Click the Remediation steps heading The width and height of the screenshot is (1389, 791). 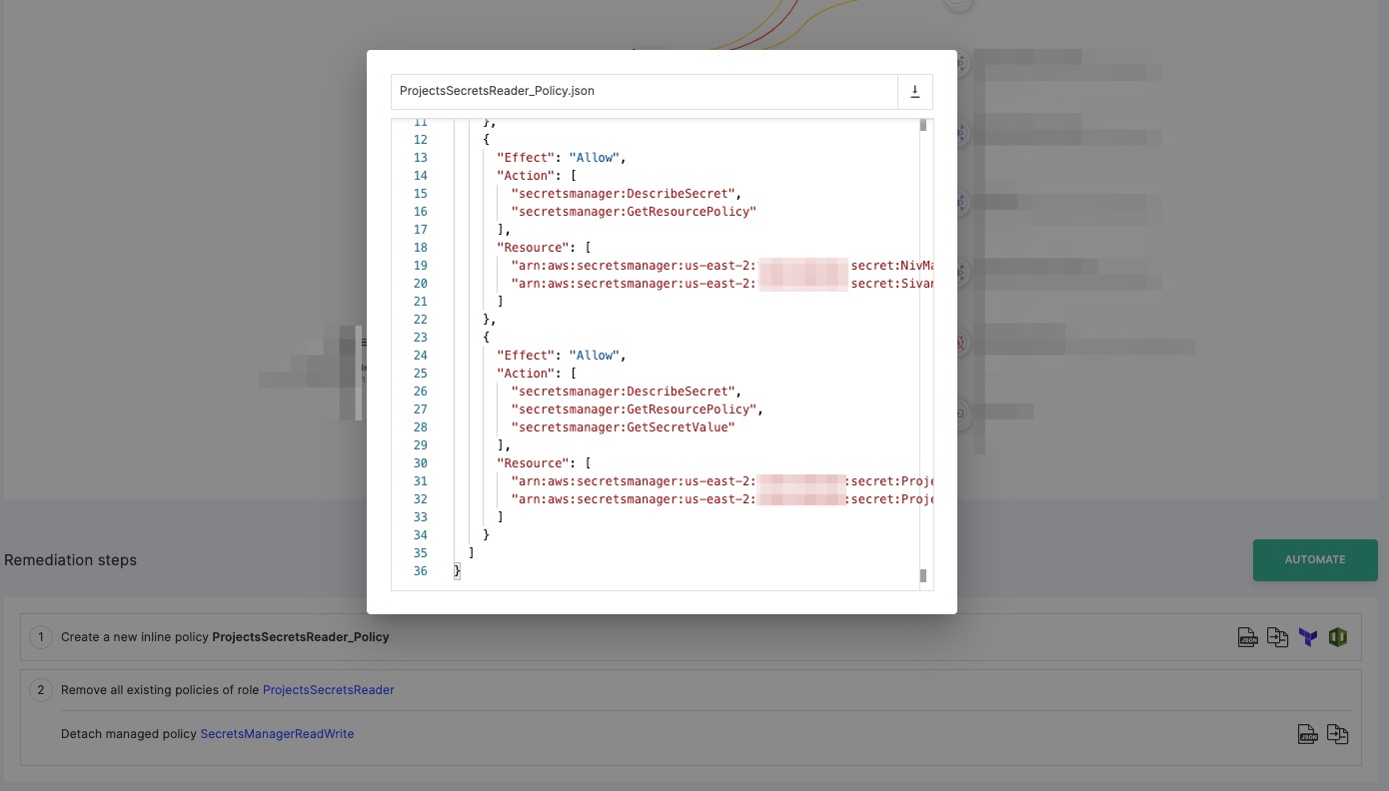click(71, 560)
